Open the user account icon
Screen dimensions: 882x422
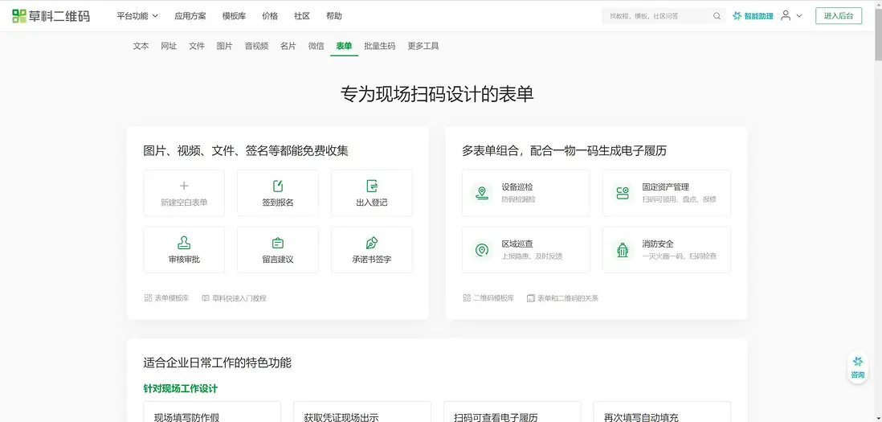tap(786, 16)
